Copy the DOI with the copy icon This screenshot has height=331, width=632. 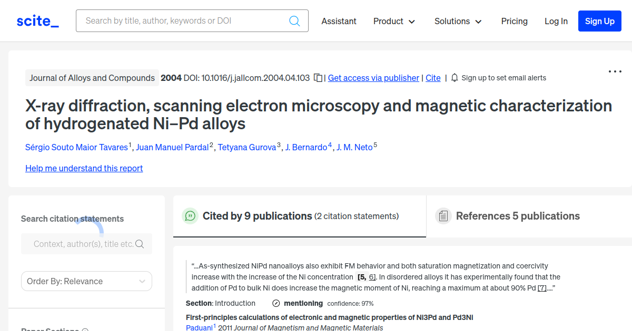click(318, 78)
